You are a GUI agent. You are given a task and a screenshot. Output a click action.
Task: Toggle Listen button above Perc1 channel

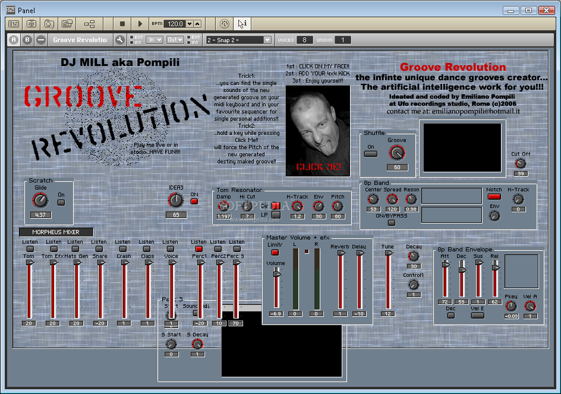pyautogui.click(x=199, y=249)
